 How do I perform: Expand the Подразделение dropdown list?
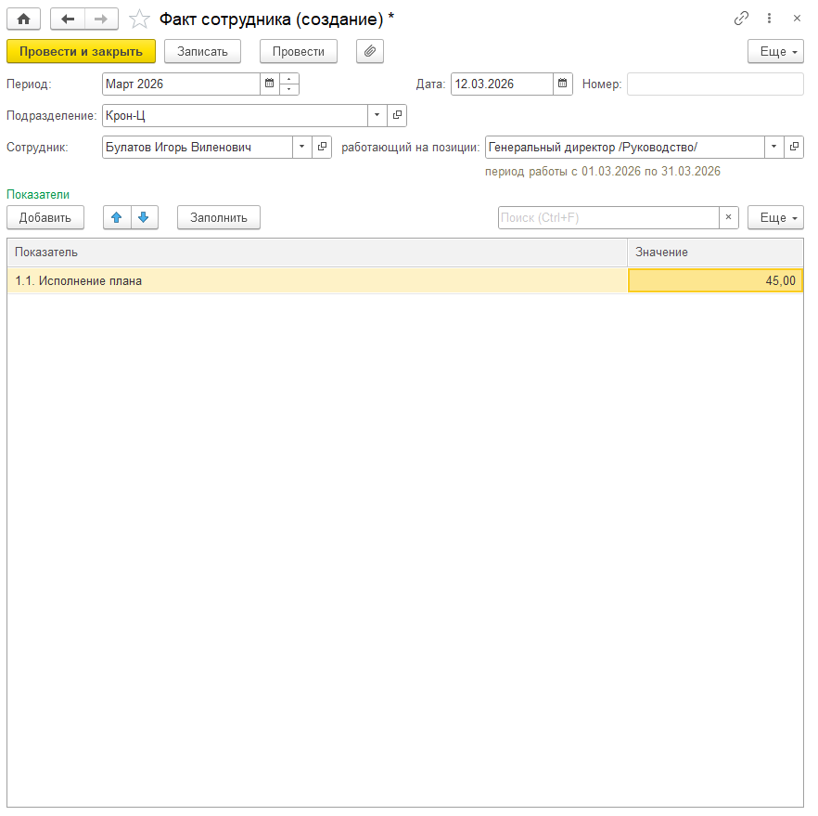pyautogui.click(x=377, y=115)
